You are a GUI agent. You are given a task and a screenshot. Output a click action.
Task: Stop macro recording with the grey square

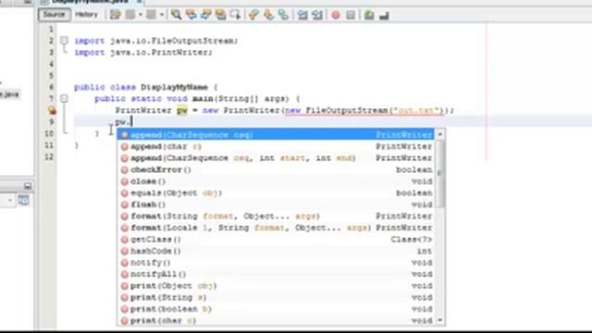(x=351, y=15)
